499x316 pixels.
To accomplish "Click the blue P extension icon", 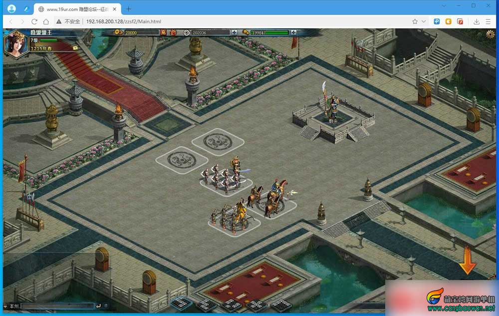I will [x=437, y=21].
